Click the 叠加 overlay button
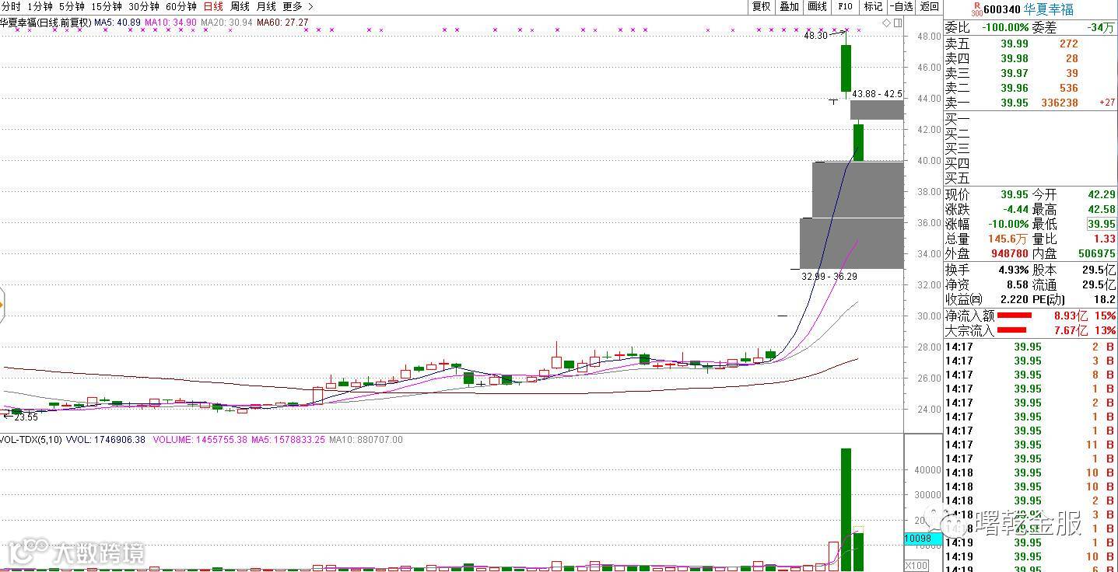1118x572 pixels. [789, 6]
